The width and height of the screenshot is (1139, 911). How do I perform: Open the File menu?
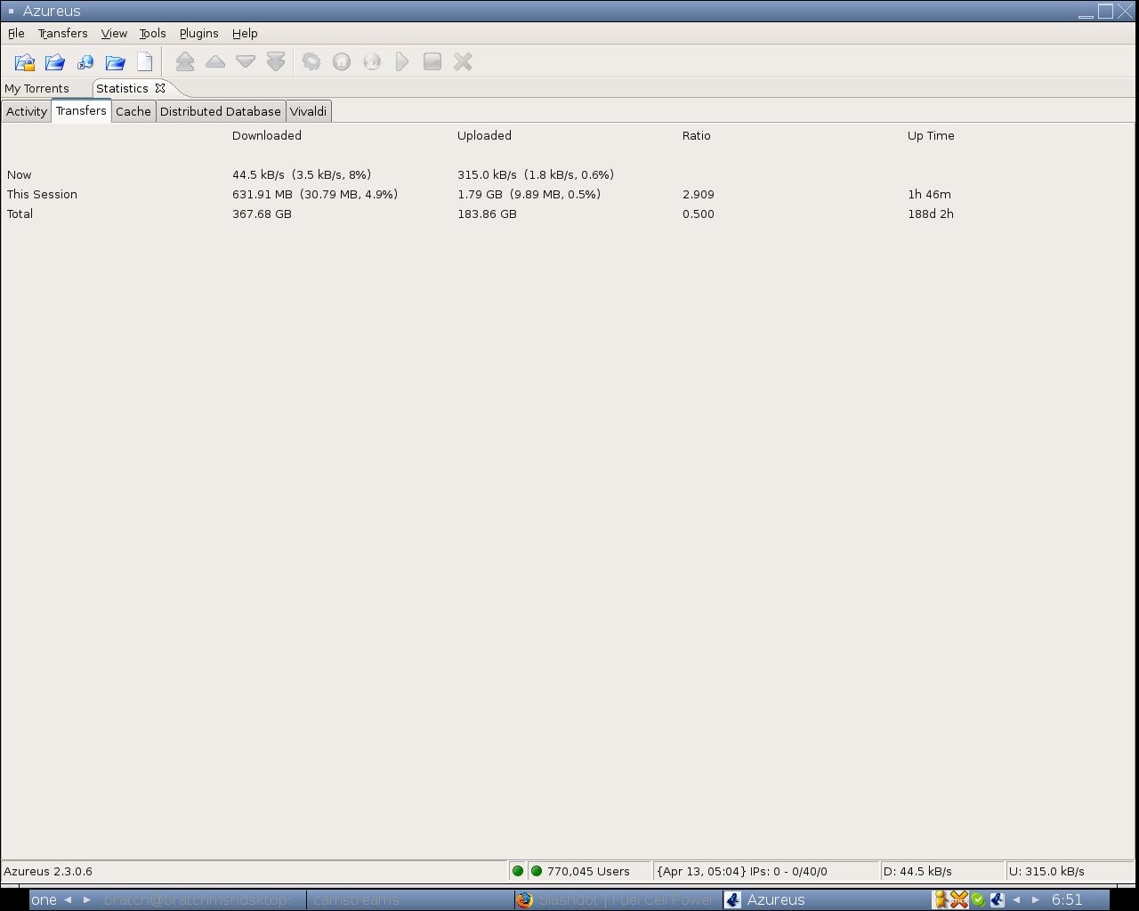click(x=16, y=33)
